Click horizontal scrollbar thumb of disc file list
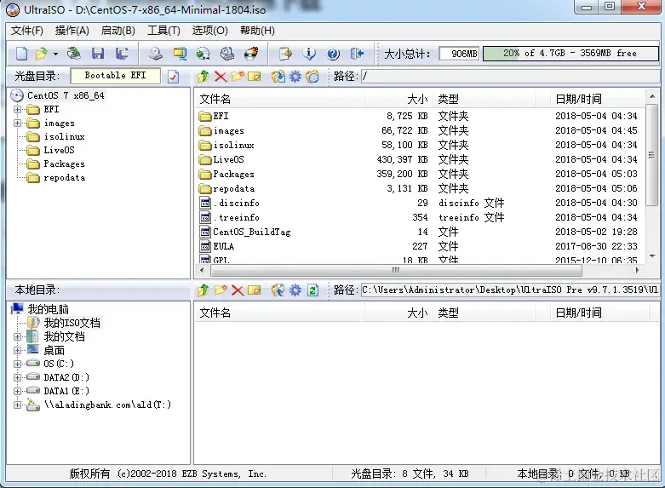The width and height of the screenshot is (665, 488). coord(395,270)
